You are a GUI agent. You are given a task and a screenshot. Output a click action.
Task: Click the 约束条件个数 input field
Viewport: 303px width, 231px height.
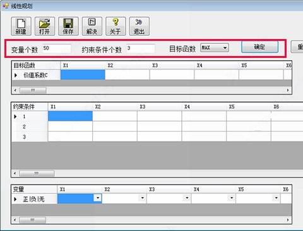click(x=141, y=48)
